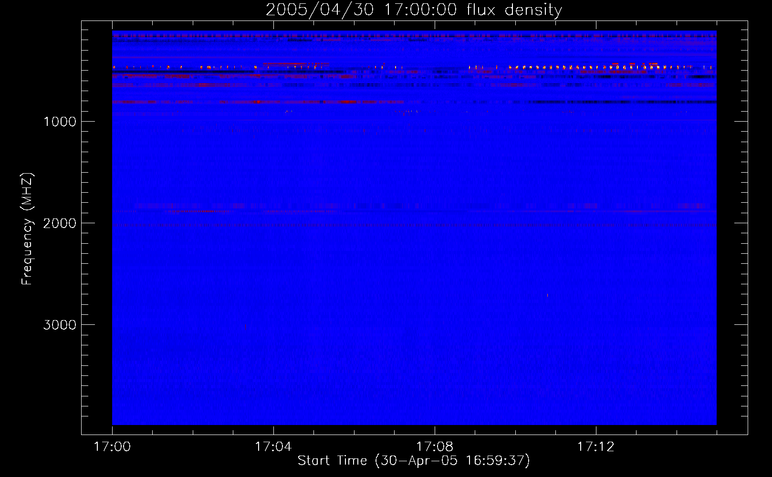Screen dimensions: 772x477
Task: Click the 3000 frequency tick label
Action: click(60, 325)
